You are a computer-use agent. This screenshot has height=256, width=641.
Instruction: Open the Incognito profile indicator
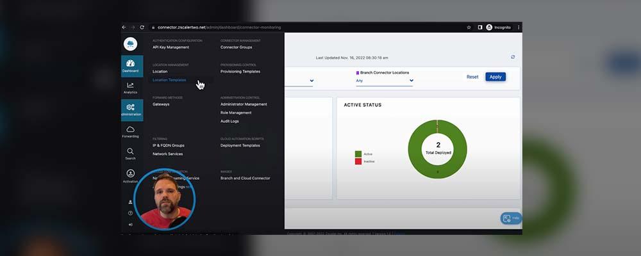(x=498, y=28)
